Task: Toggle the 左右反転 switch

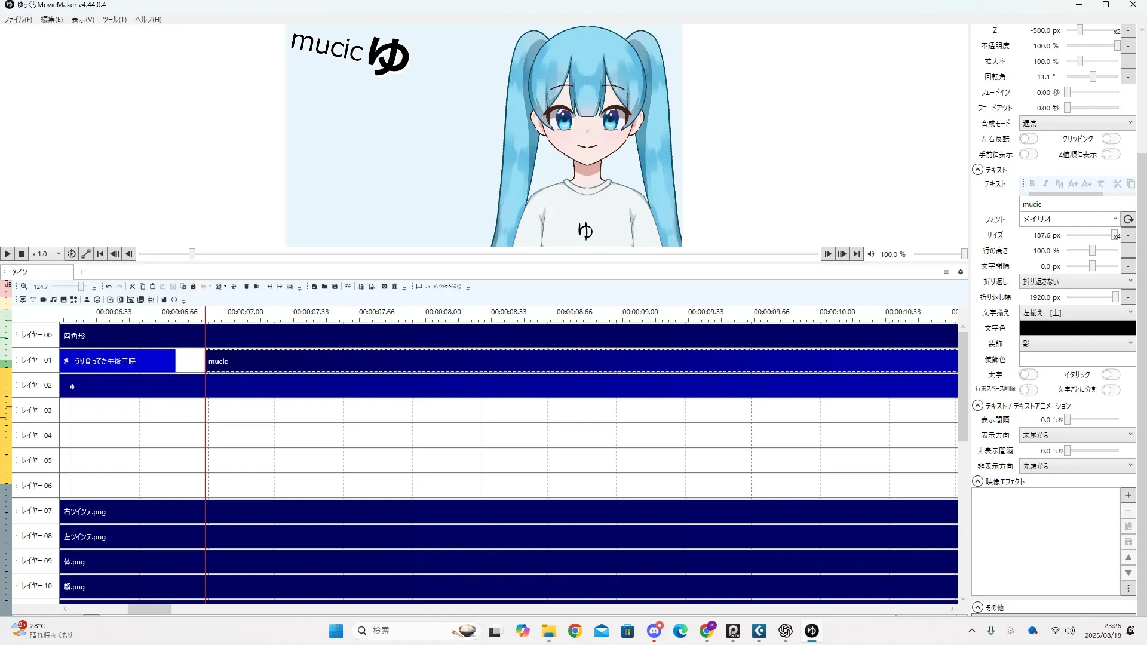Action: click(1028, 139)
